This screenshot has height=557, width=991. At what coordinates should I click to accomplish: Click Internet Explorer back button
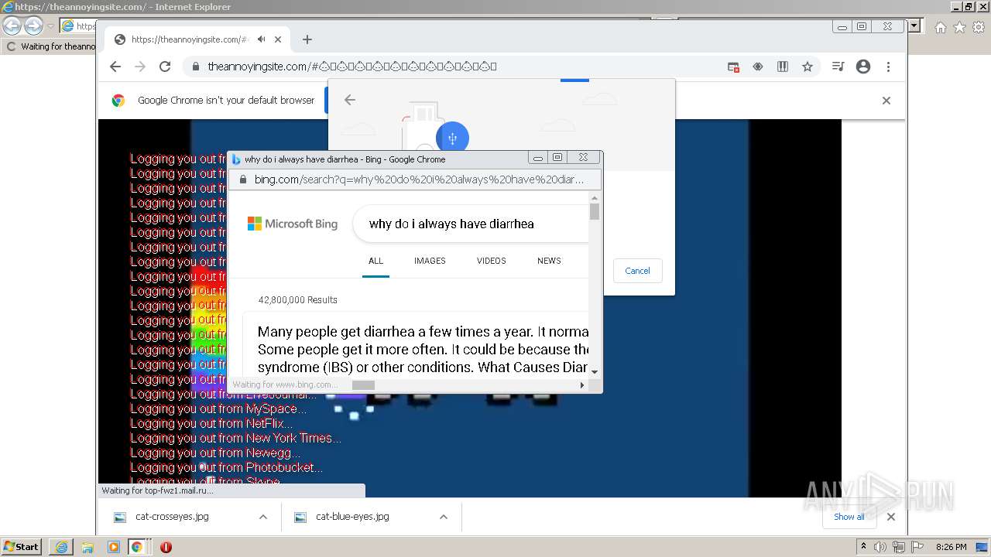[12, 26]
